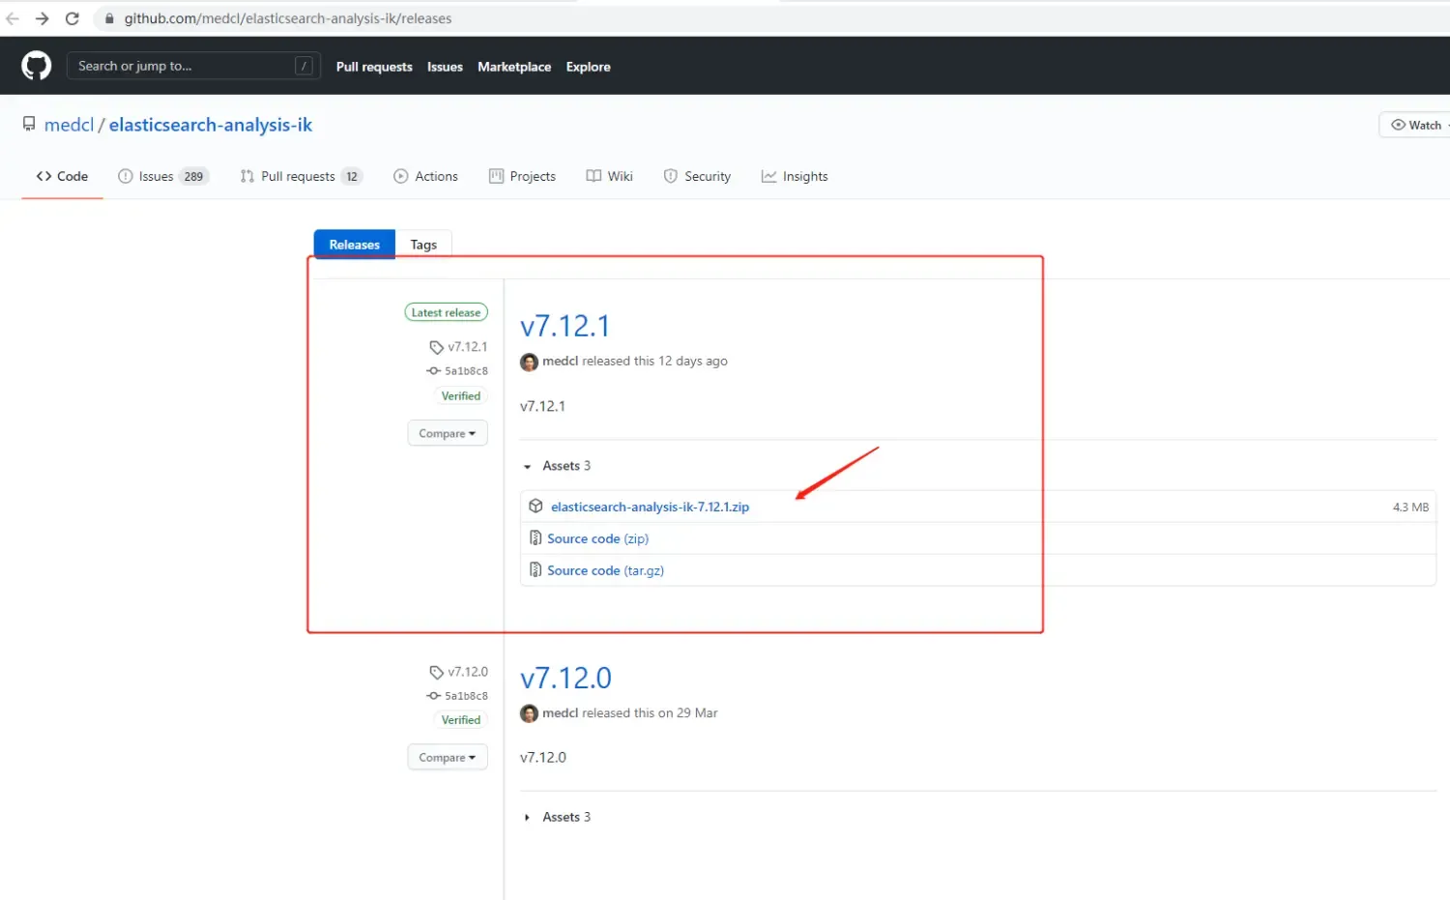Open the Security shield icon

click(671, 176)
